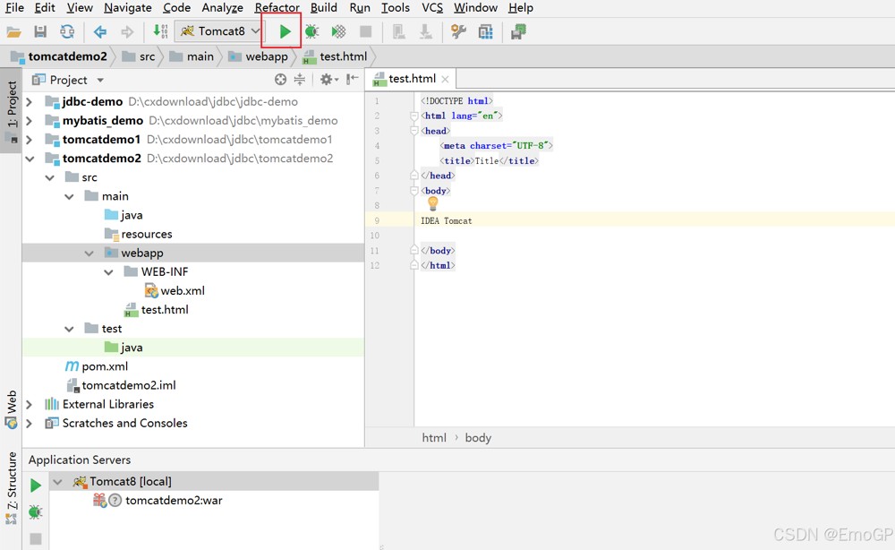The width and height of the screenshot is (895, 550).
Task: Click the Save All floppy disk icon
Action: pyautogui.click(x=40, y=31)
